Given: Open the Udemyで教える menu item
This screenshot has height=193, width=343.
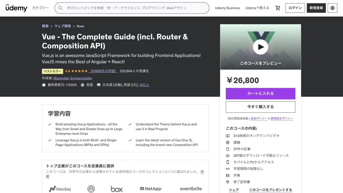Looking at the screenshot, I should coord(257,8).
